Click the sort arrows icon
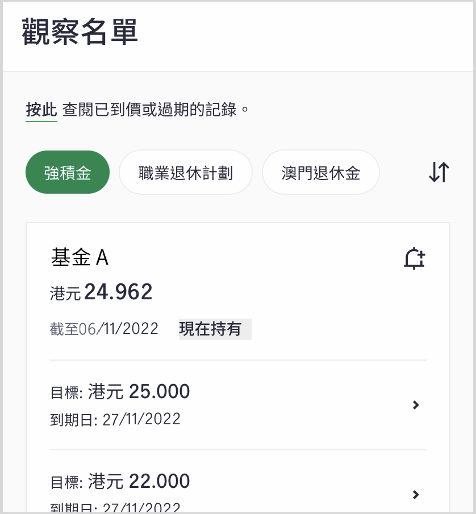This screenshot has width=476, height=514. (439, 172)
